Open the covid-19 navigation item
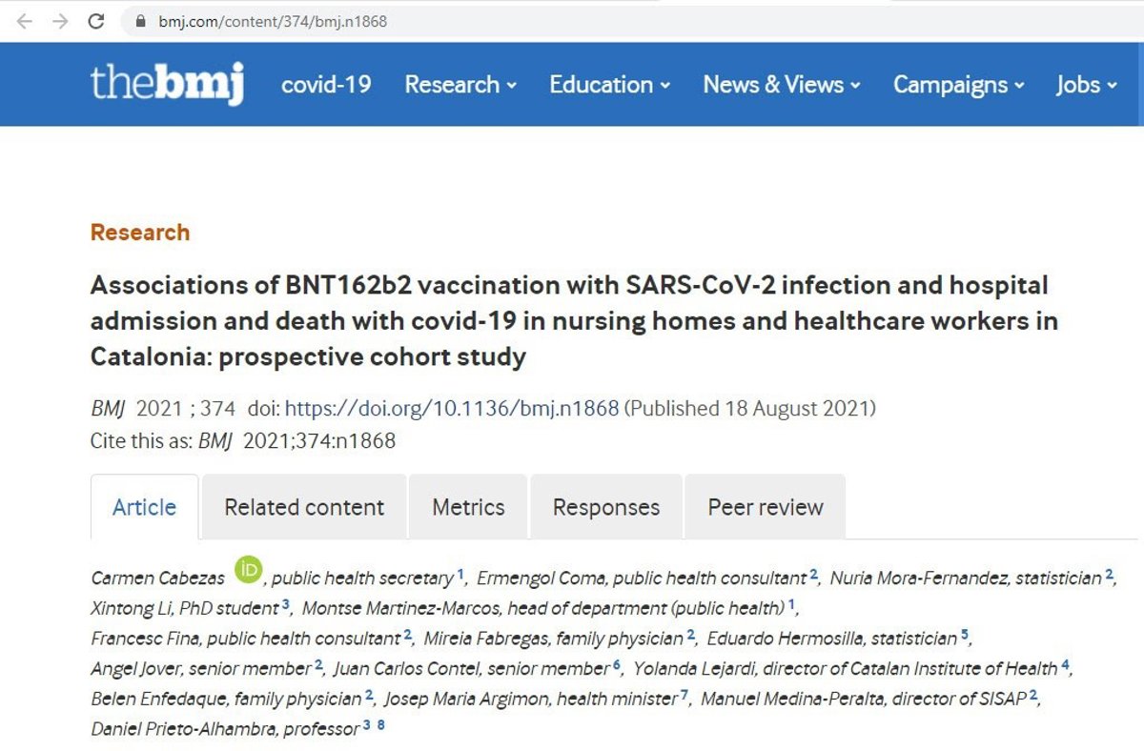The height and width of the screenshot is (751, 1144). [326, 85]
